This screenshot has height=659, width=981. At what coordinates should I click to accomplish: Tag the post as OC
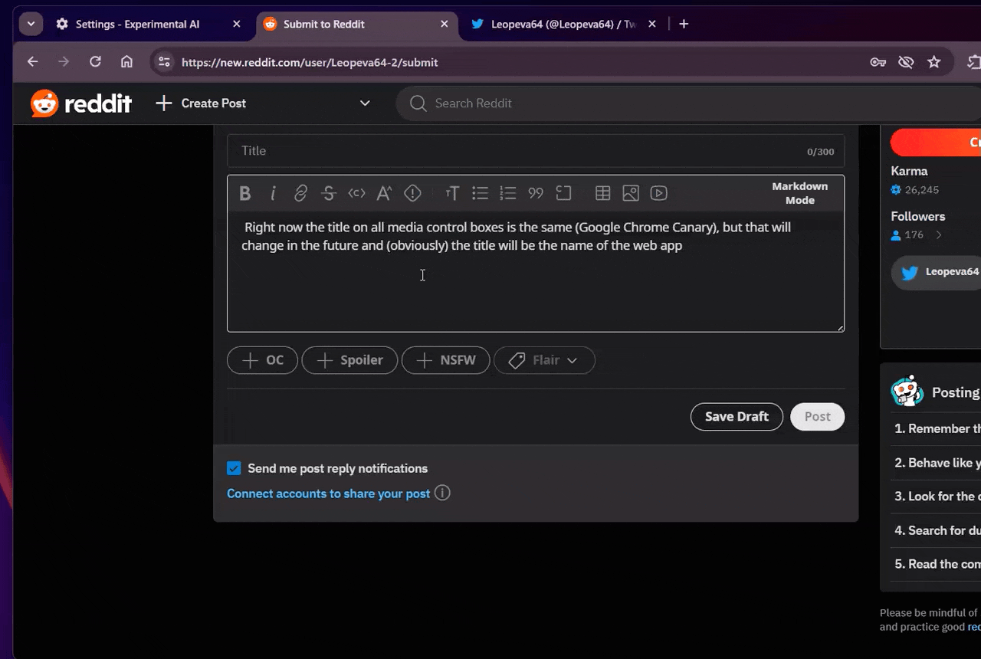(262, 360)
